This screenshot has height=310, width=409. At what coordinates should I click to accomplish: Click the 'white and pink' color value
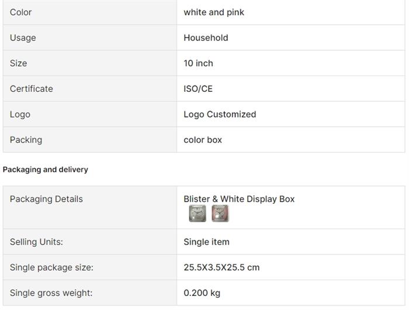coord(214,12)
